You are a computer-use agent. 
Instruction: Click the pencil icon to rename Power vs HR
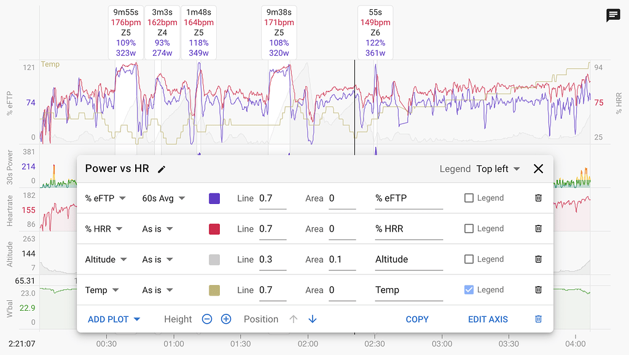(x=161, y=168)
